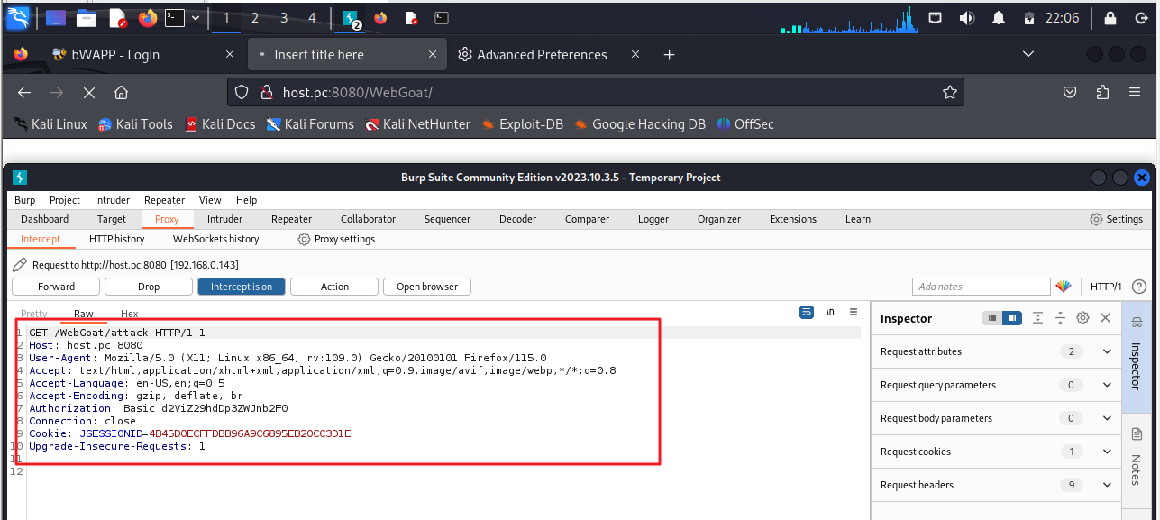Open the OffSec bookmark
The image size is (1160, 520).
(744, 124)
